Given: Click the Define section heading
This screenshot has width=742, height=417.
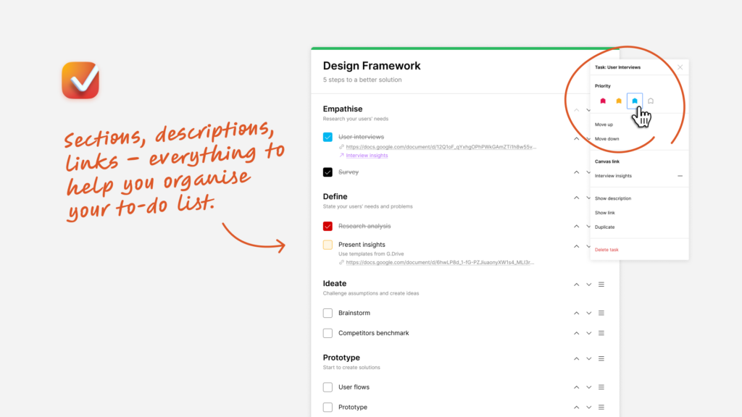Looking at the screenshot, I should coord(335,196).
